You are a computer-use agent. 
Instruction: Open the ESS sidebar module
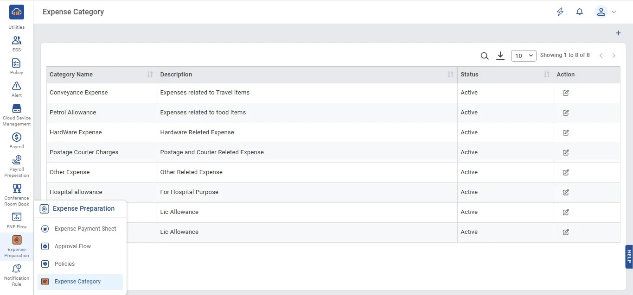click(16, 44)
